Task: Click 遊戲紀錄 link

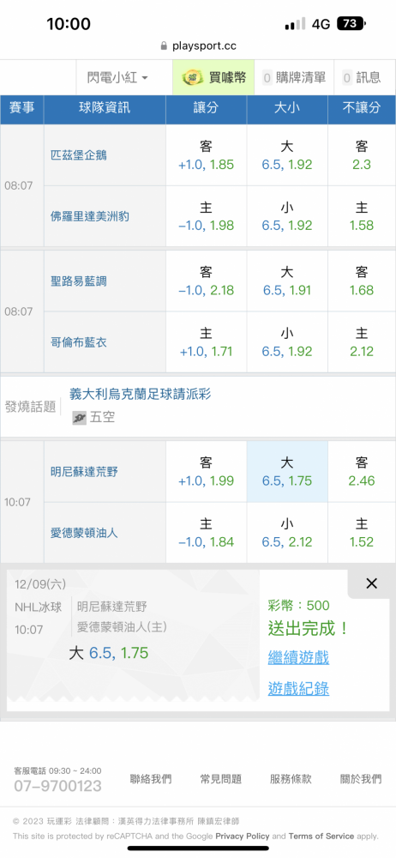Action: tap(298, 688)
